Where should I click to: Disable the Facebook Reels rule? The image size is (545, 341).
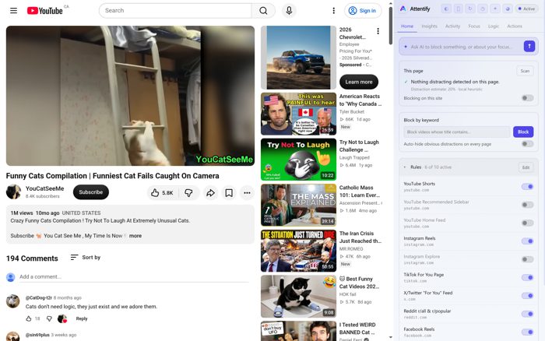tap(527, 332)
